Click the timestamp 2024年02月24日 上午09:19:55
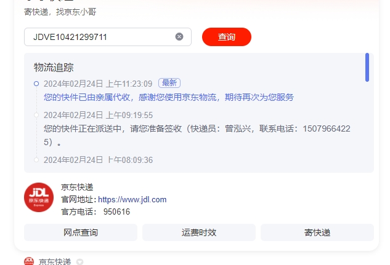 98,115
